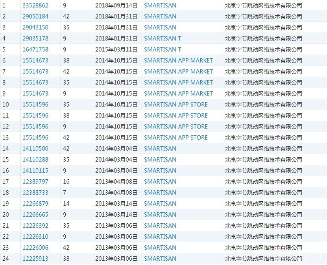Click SMARTISAN trademark name in row 3
Viewport: 327px width, 265px height.
click(x=160, y=28)
